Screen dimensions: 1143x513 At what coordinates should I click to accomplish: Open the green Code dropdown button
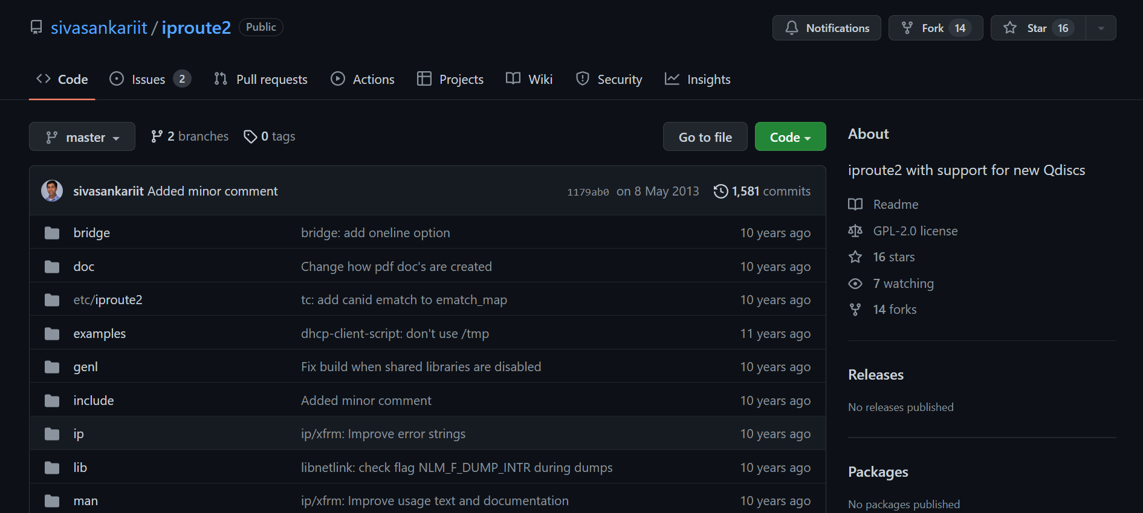790,137
